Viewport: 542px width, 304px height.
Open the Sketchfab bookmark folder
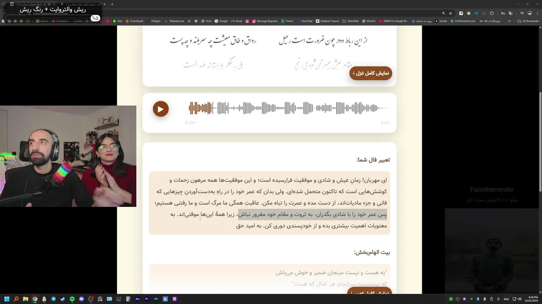point(350,21)
